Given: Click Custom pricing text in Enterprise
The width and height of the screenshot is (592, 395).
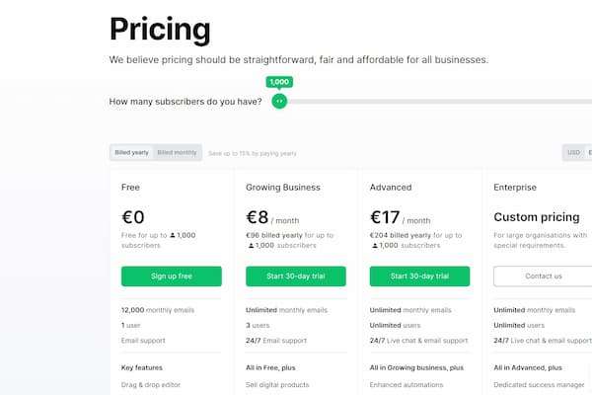Looking at the screenshot, I should [538, 217].
